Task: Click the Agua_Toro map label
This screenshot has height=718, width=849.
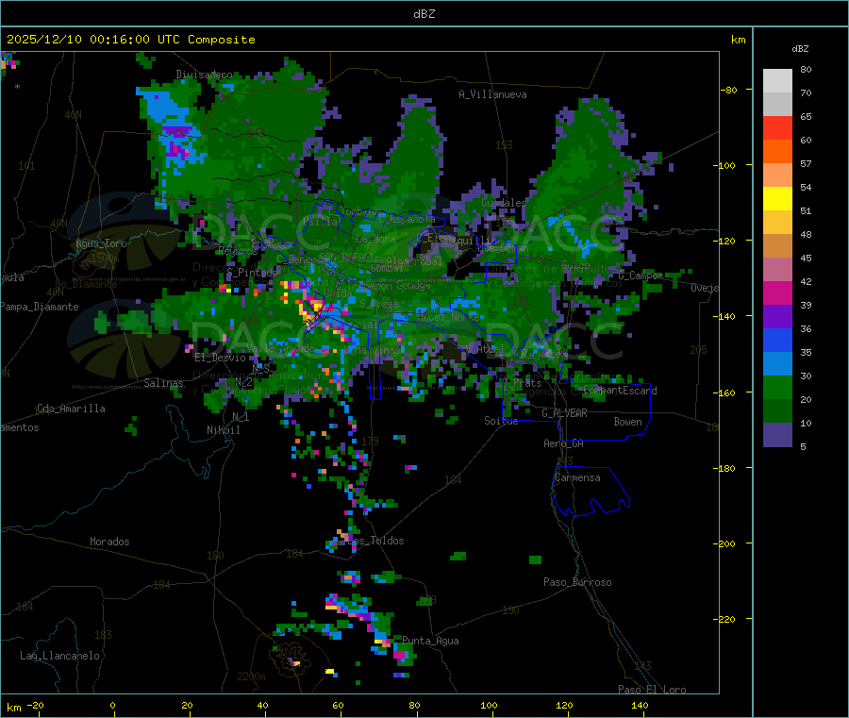Action: point(101,243)
